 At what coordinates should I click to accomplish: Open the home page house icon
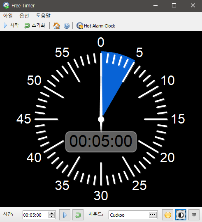point(57,26)
